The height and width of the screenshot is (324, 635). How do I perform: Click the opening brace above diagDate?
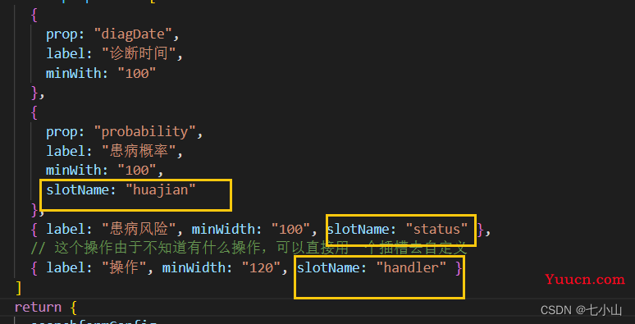click(x=34, y=15)
